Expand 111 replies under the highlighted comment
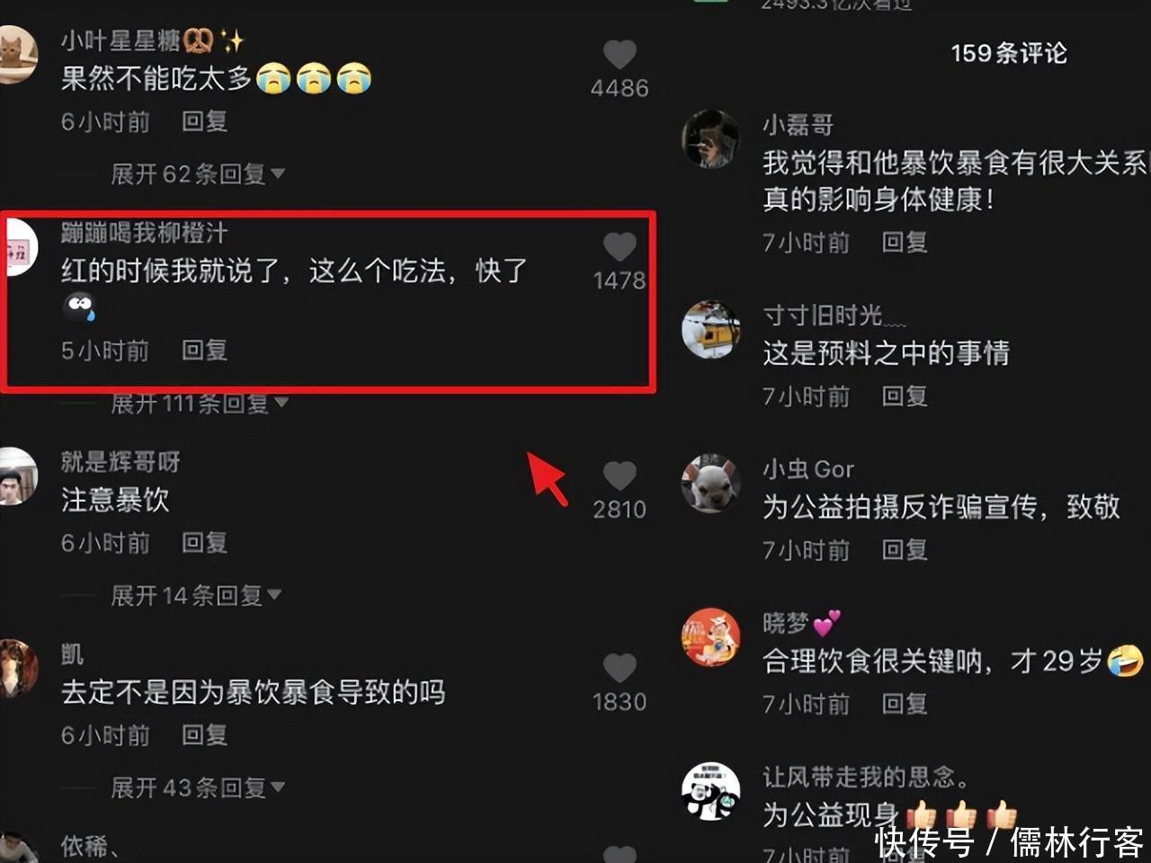Screen dimensions: 1151x863 pyautogui.click(x=199, y=403)
